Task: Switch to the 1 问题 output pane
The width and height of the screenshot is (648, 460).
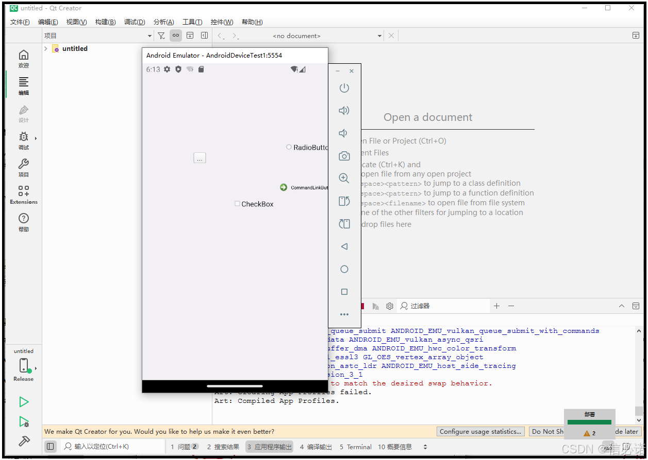Action: [185, 447]
